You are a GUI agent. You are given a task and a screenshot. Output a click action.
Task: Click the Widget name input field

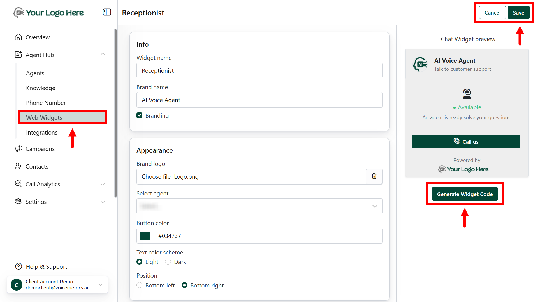tap(259, 70)
